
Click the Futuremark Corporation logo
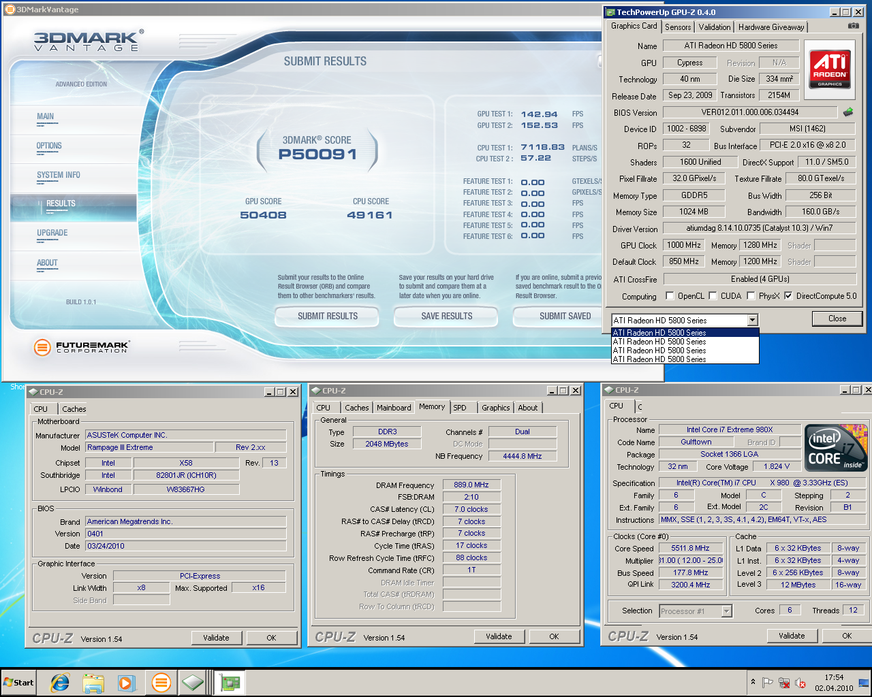(x=81, y=347)
